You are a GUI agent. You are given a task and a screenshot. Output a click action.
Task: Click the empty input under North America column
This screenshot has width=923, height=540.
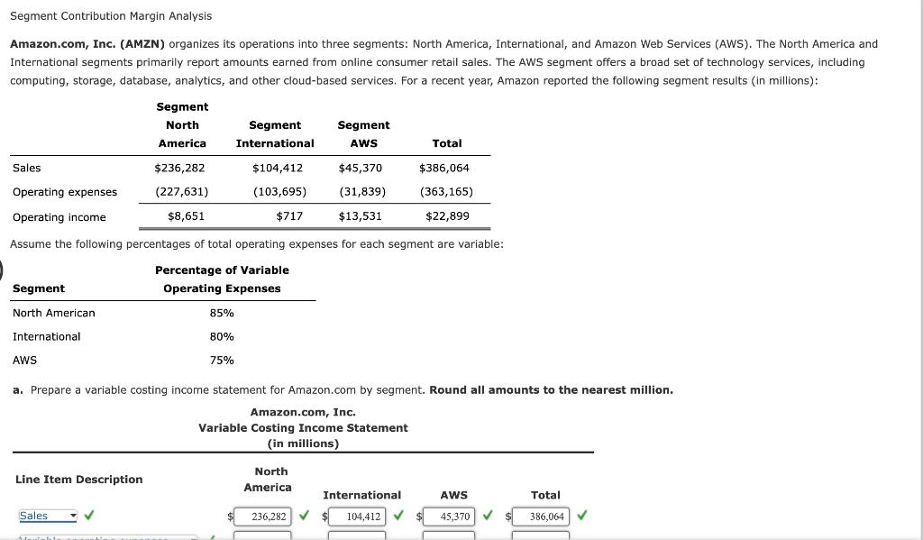click(263, 536)
